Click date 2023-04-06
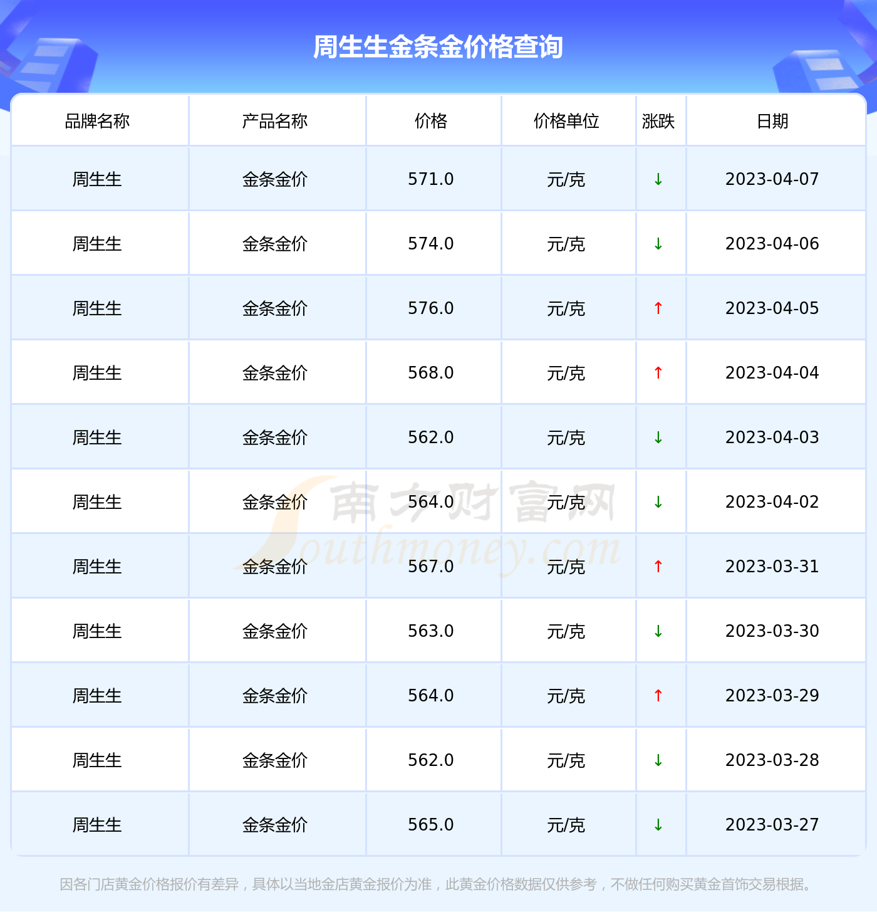The image size is (877, 912). [772, 244]
